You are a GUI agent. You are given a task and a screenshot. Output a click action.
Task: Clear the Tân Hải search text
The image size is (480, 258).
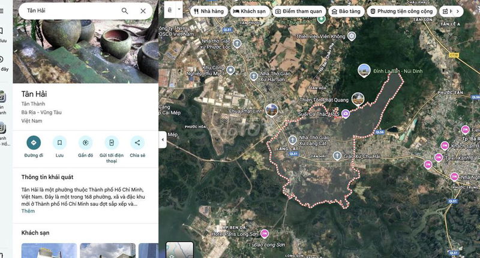click(x=143, y=11)
